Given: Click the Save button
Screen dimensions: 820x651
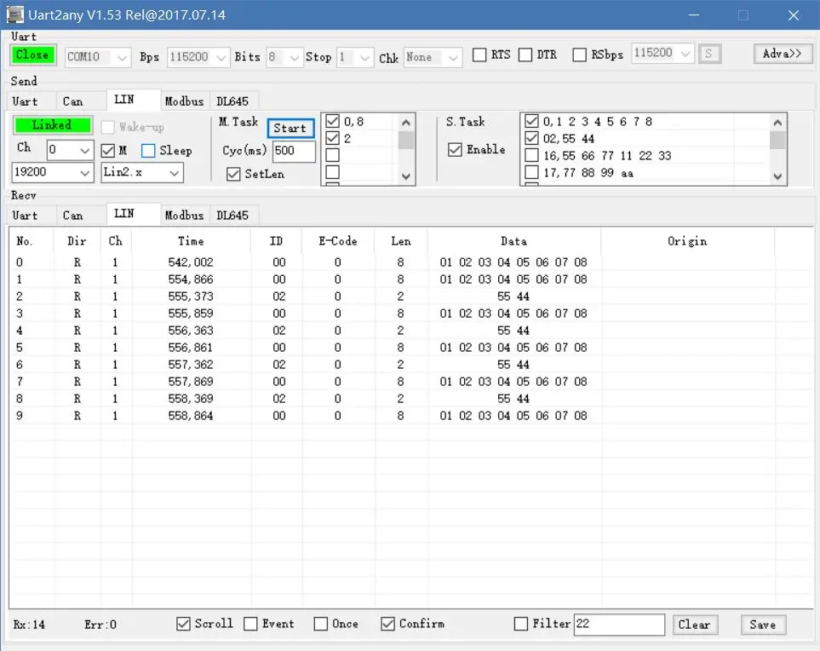Looking at the screenshot, I should (x=763, y=625).
